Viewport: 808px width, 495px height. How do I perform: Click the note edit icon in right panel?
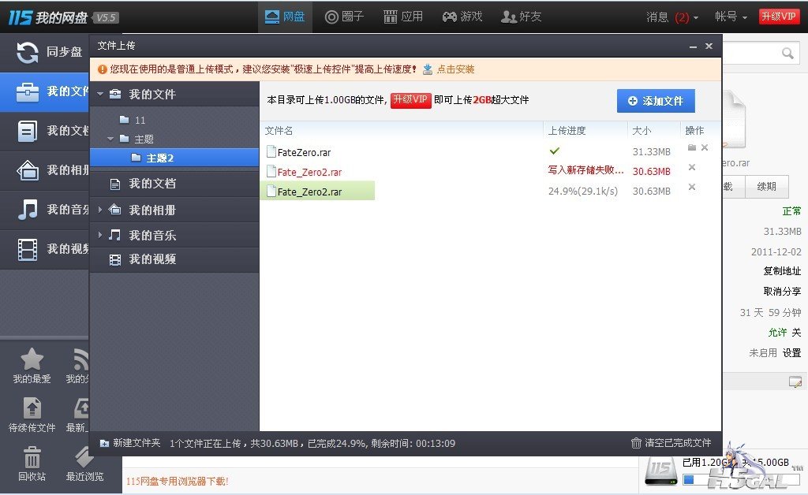coord(795,381)
